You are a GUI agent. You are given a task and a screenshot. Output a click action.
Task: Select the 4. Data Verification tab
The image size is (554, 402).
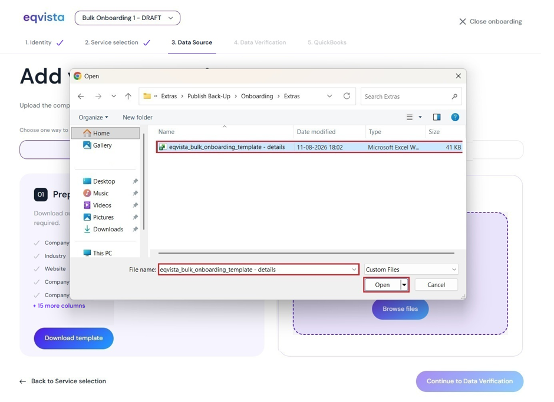coord(260,42)
